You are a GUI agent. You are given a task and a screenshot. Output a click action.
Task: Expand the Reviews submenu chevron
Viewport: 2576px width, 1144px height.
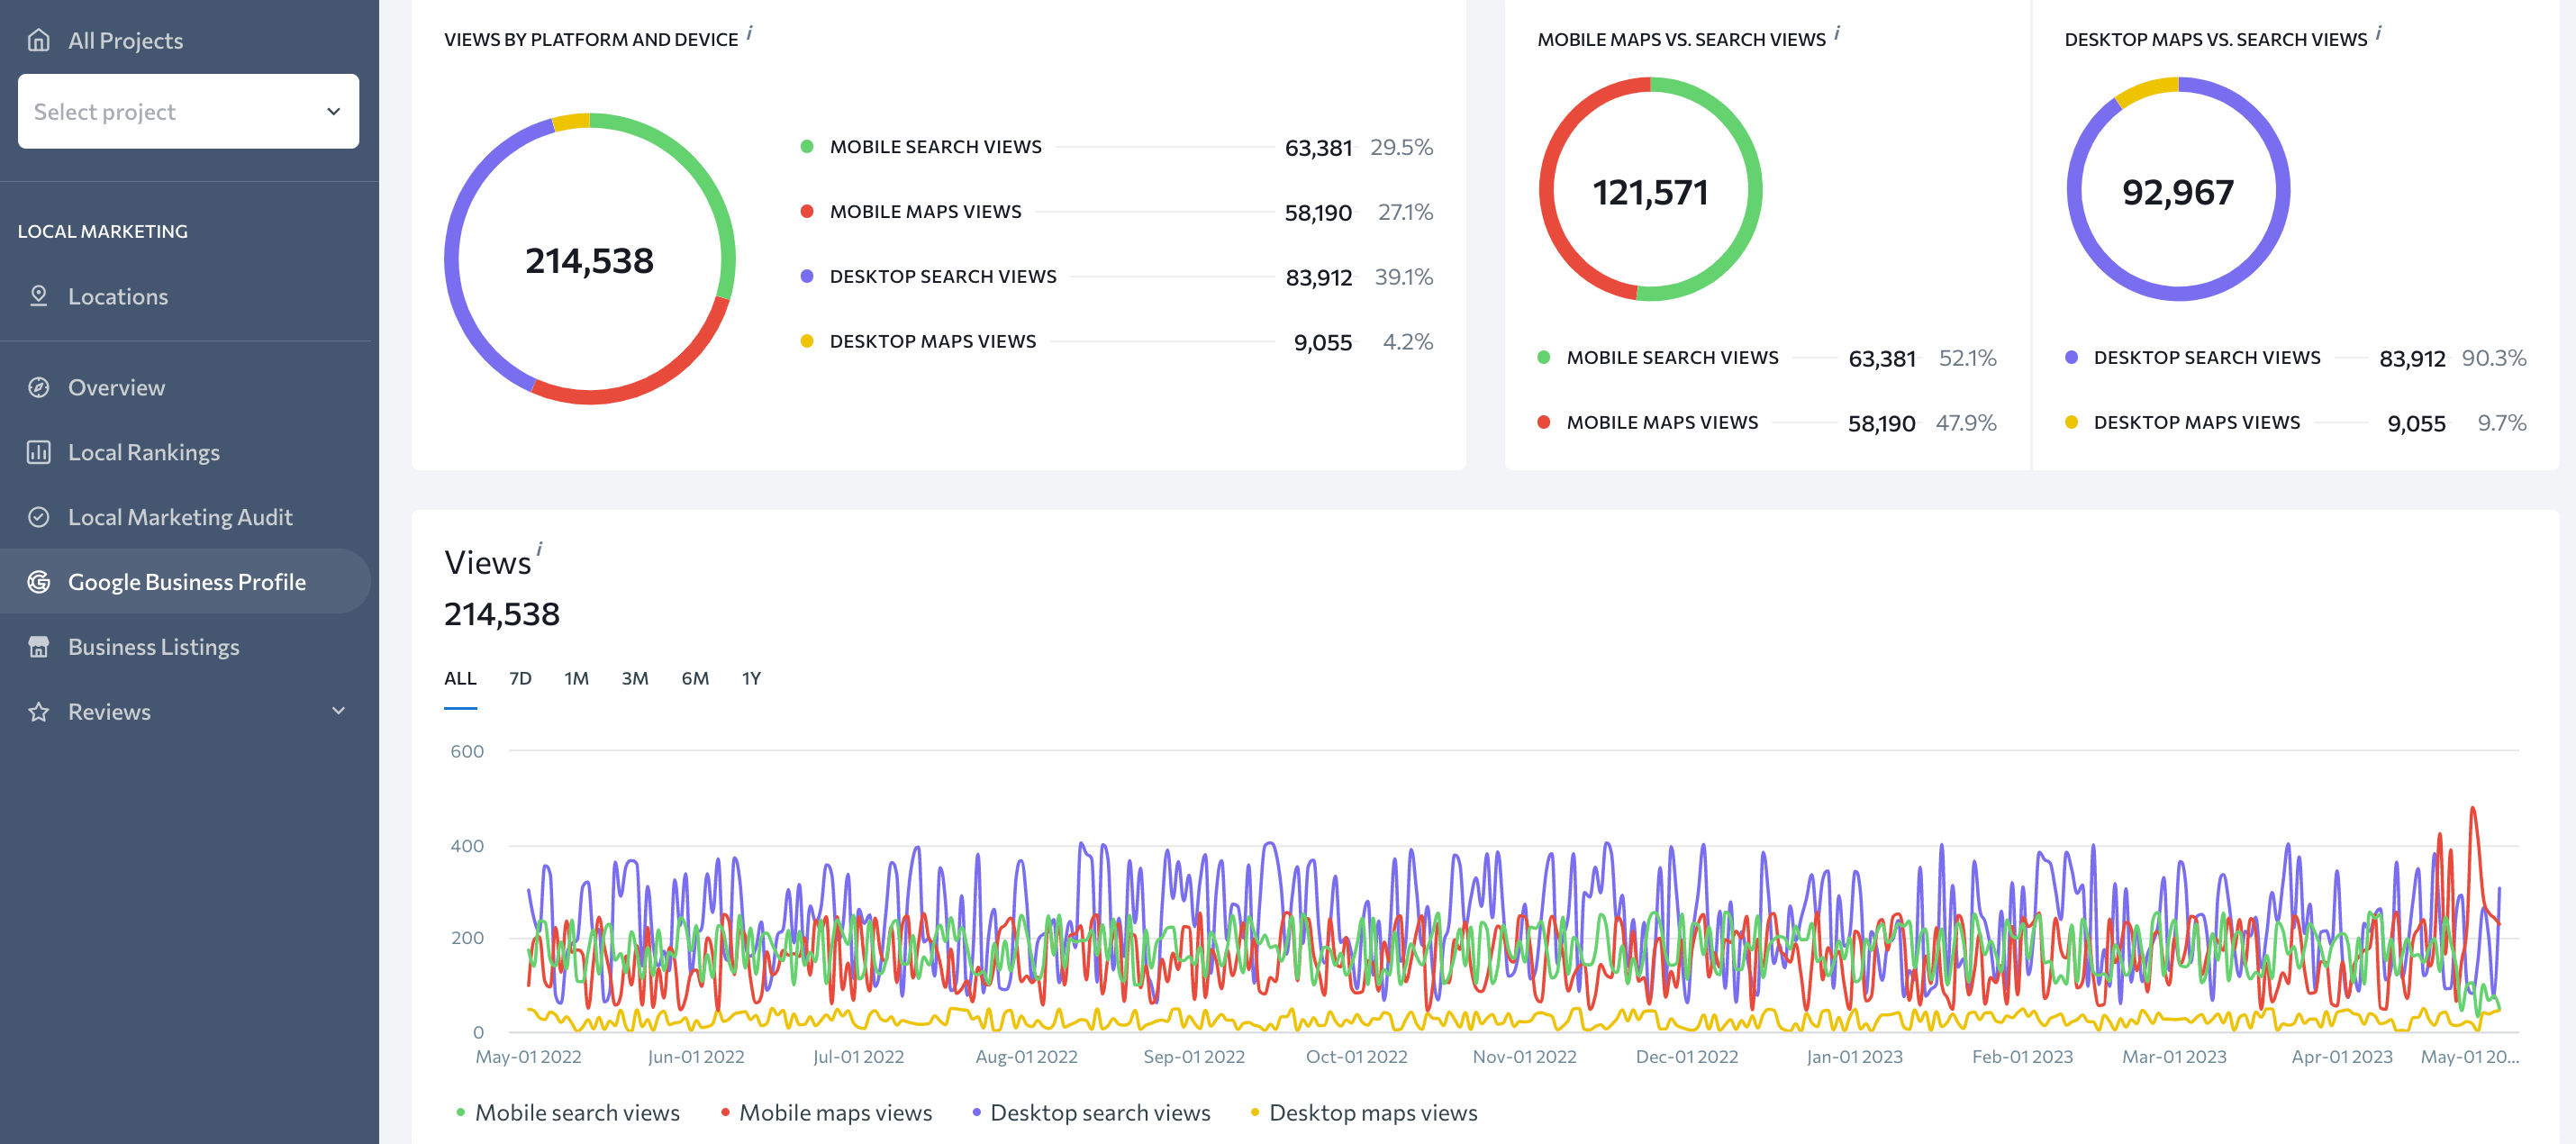point(338,711)
